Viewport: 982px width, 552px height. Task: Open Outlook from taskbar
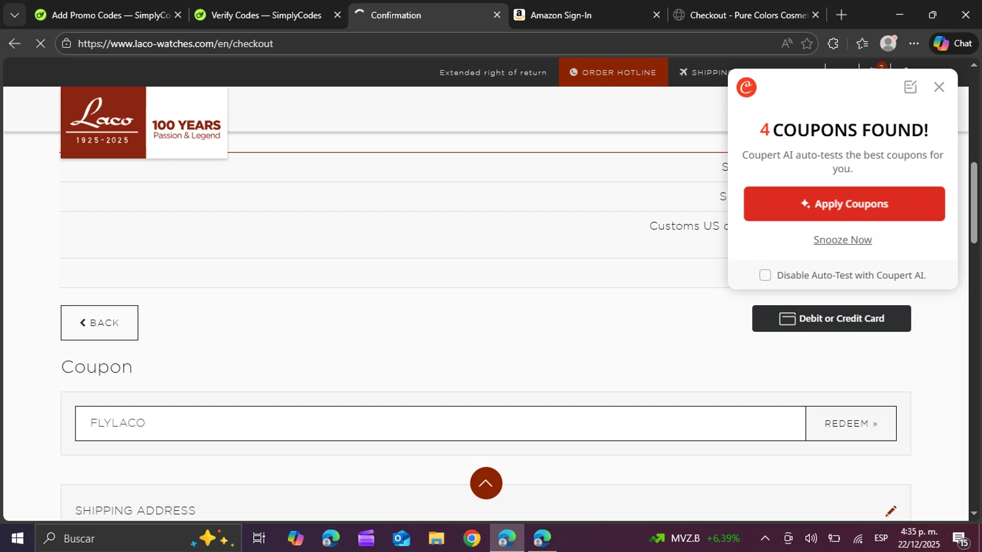tap(401, 538)
